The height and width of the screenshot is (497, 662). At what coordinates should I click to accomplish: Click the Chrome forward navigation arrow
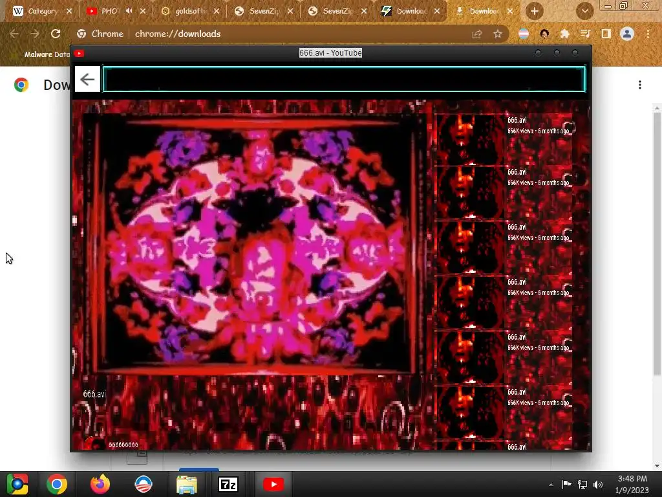tap(35, 34)
